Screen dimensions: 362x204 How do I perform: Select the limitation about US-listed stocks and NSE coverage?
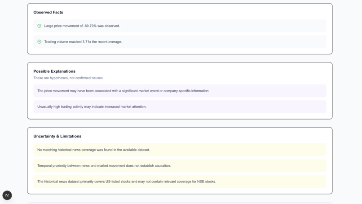tap(180, 182)
